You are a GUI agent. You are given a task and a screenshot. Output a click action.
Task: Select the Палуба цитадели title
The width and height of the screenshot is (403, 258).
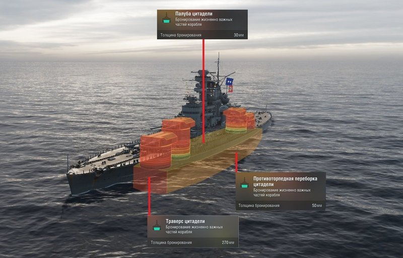tap(194, 14)
